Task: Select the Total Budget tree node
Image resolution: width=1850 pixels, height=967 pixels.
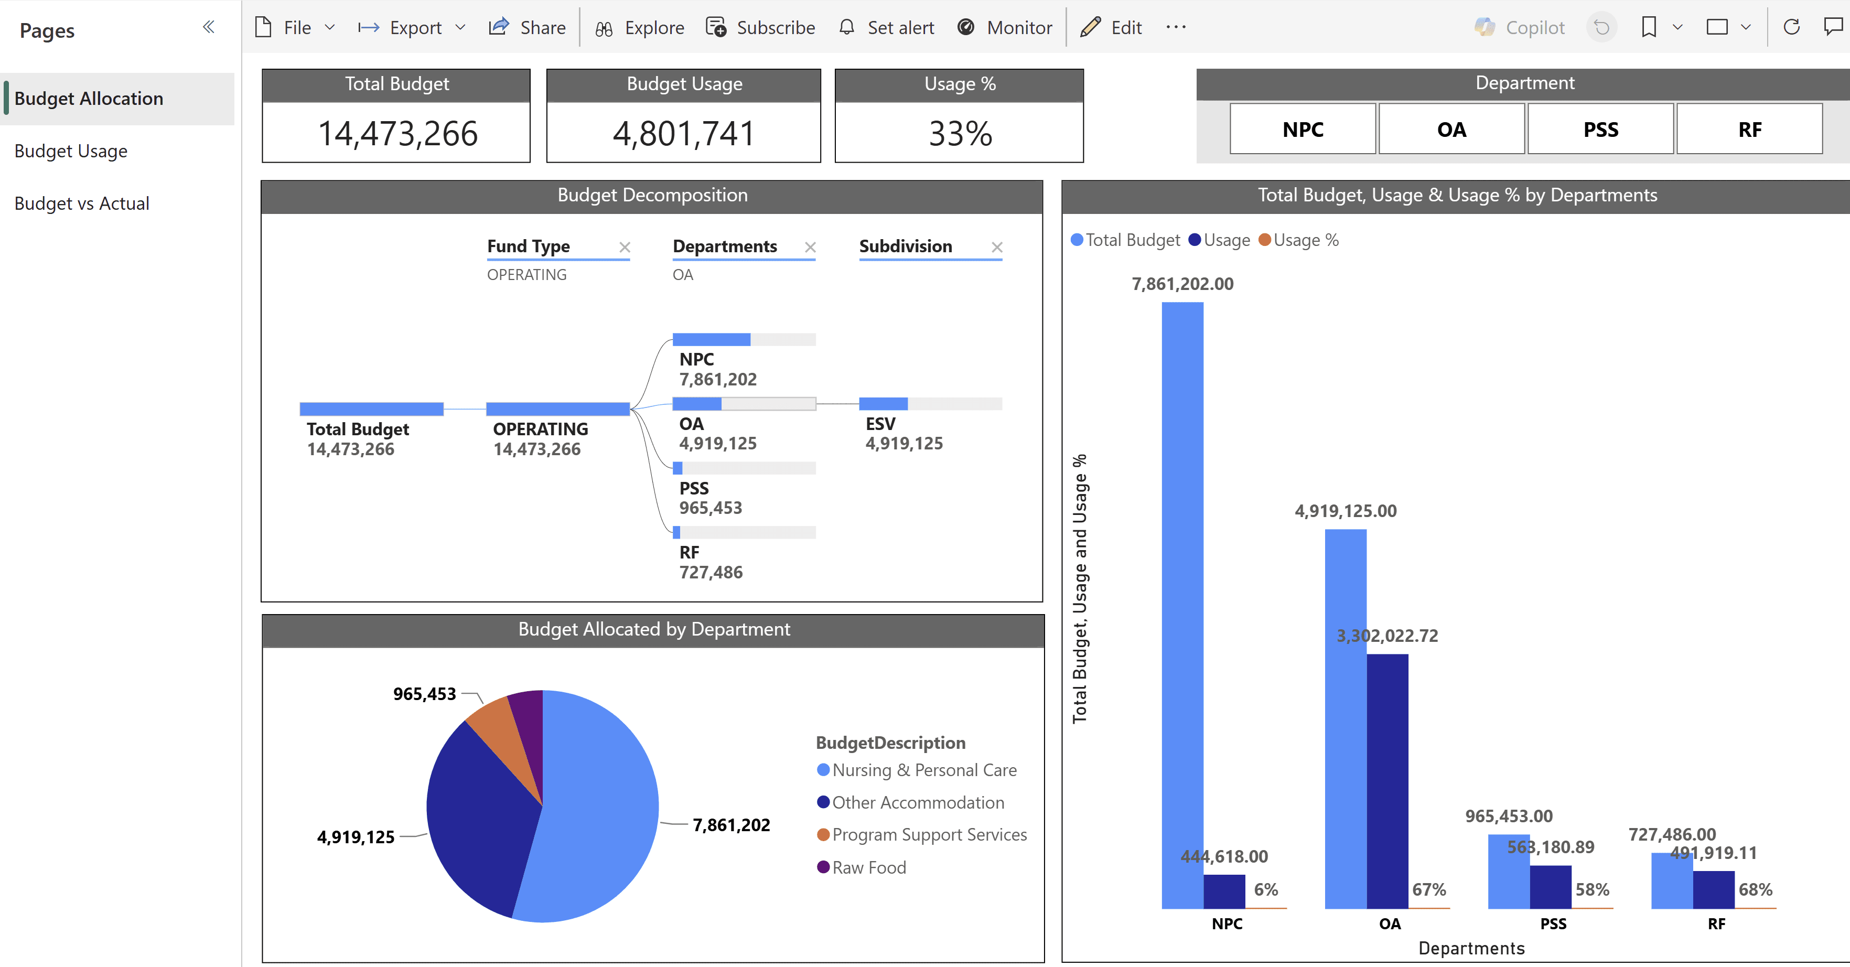Action: click(x=371, y=429)
